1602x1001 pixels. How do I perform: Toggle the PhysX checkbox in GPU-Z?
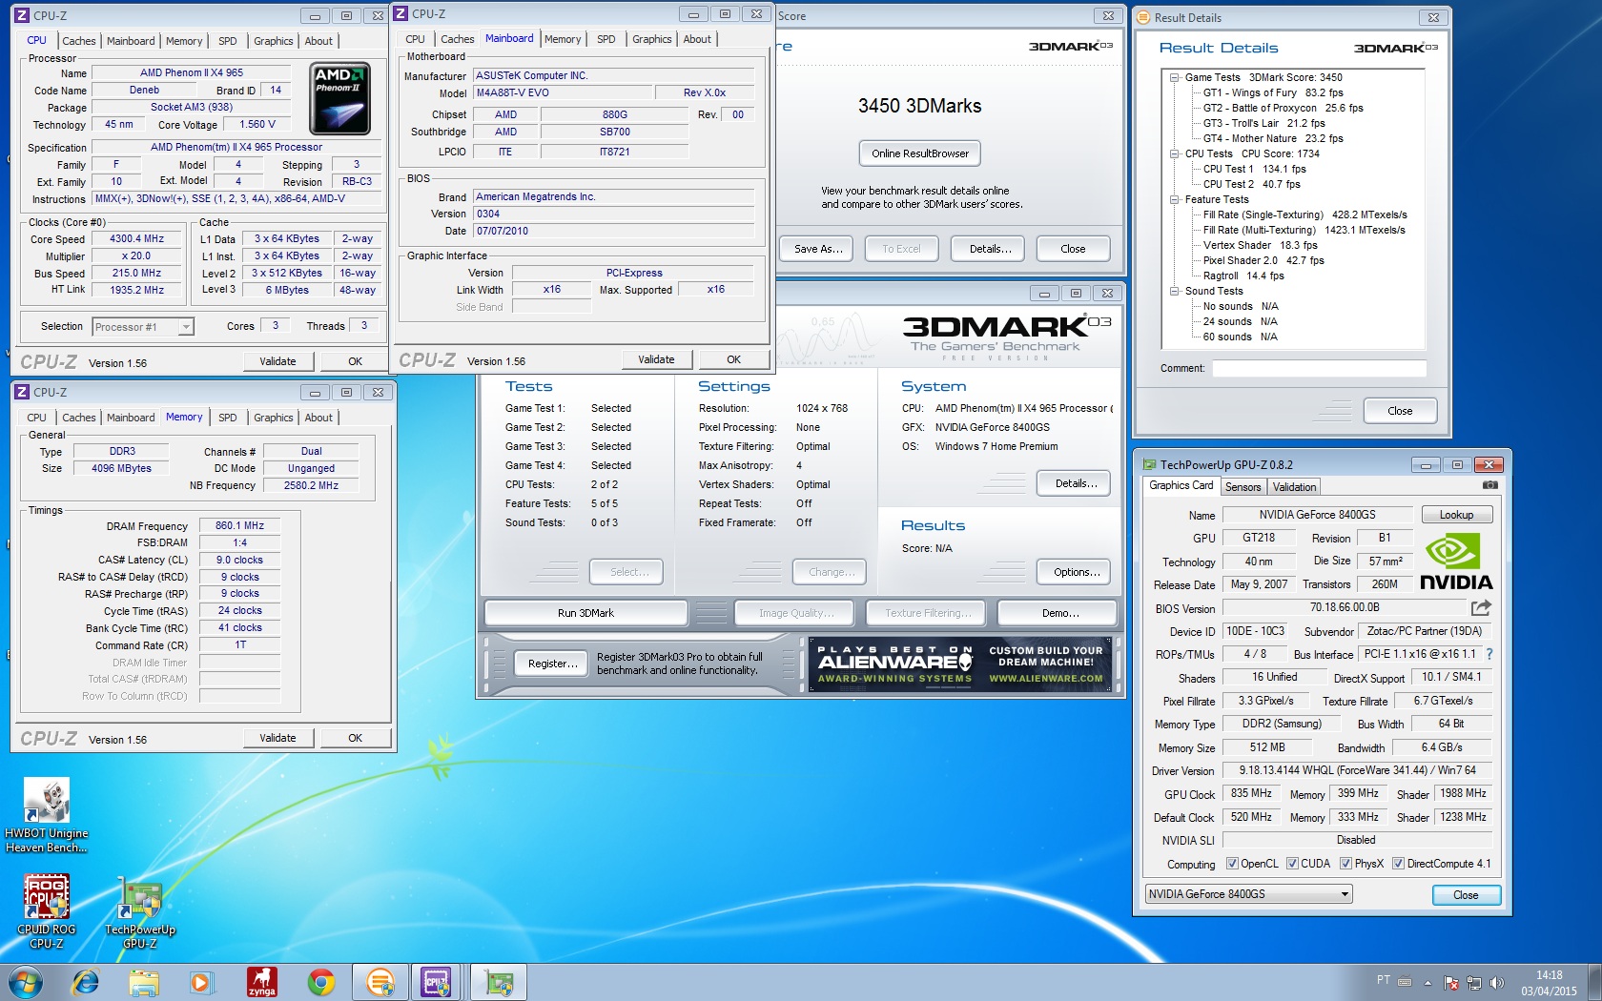point(1345,864)
